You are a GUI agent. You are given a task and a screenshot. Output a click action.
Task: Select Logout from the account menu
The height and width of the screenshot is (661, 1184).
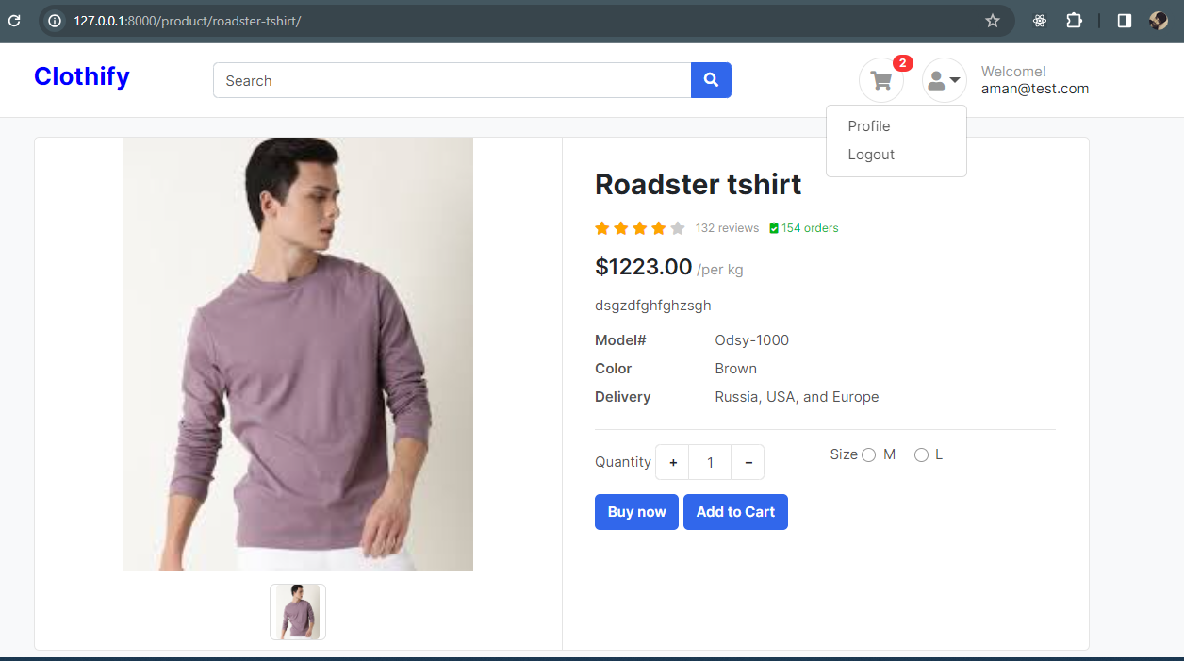(x=870, y=155)
